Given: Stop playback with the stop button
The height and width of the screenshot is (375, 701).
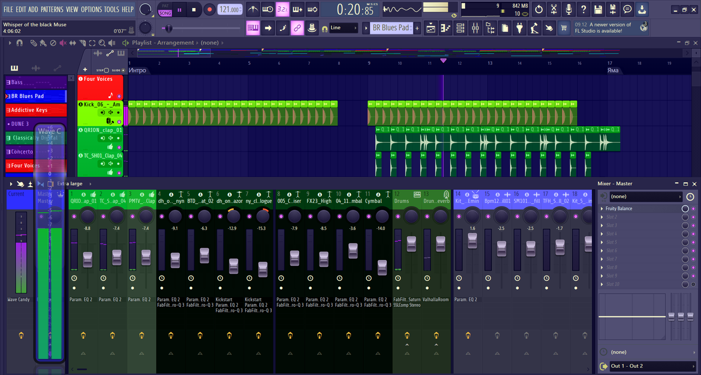Looking at the screenshot, I should (195, 9).
